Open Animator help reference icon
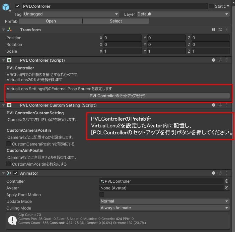Image resolution: width=235 pixels, height=232 pixels. click(x=214, y=173)
